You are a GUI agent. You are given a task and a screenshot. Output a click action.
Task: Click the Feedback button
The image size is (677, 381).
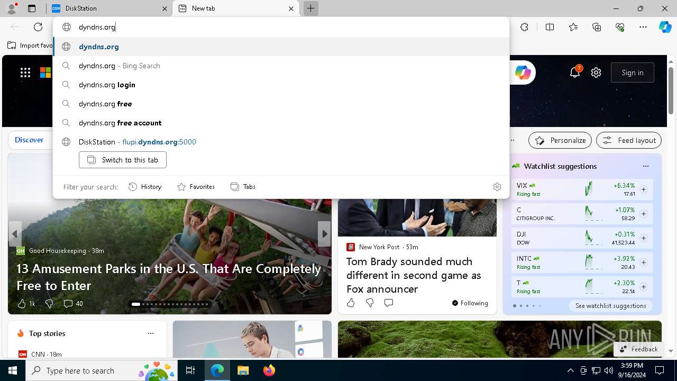[x=638, y=349]
